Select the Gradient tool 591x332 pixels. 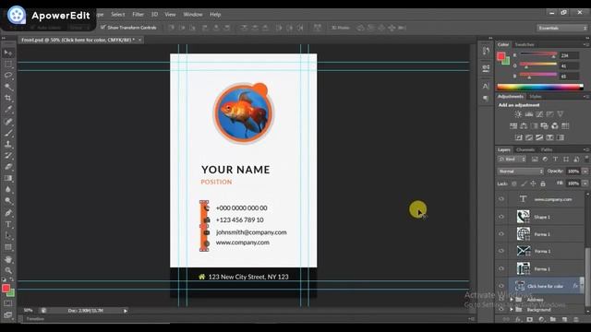point(8,178)
